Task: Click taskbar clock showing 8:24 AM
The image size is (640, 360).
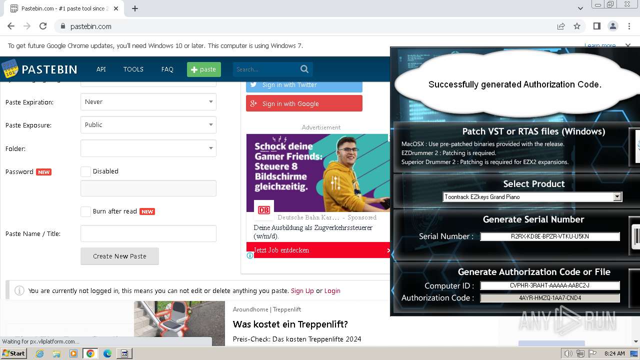Action: click(x=614, y=353)
